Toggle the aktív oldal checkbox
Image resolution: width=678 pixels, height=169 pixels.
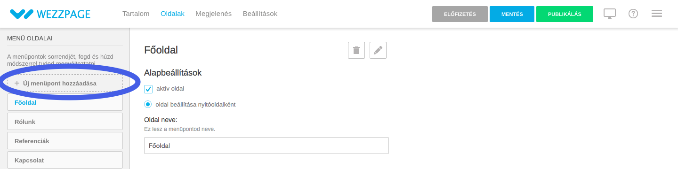pyautogui.click(x=148, y=89)
